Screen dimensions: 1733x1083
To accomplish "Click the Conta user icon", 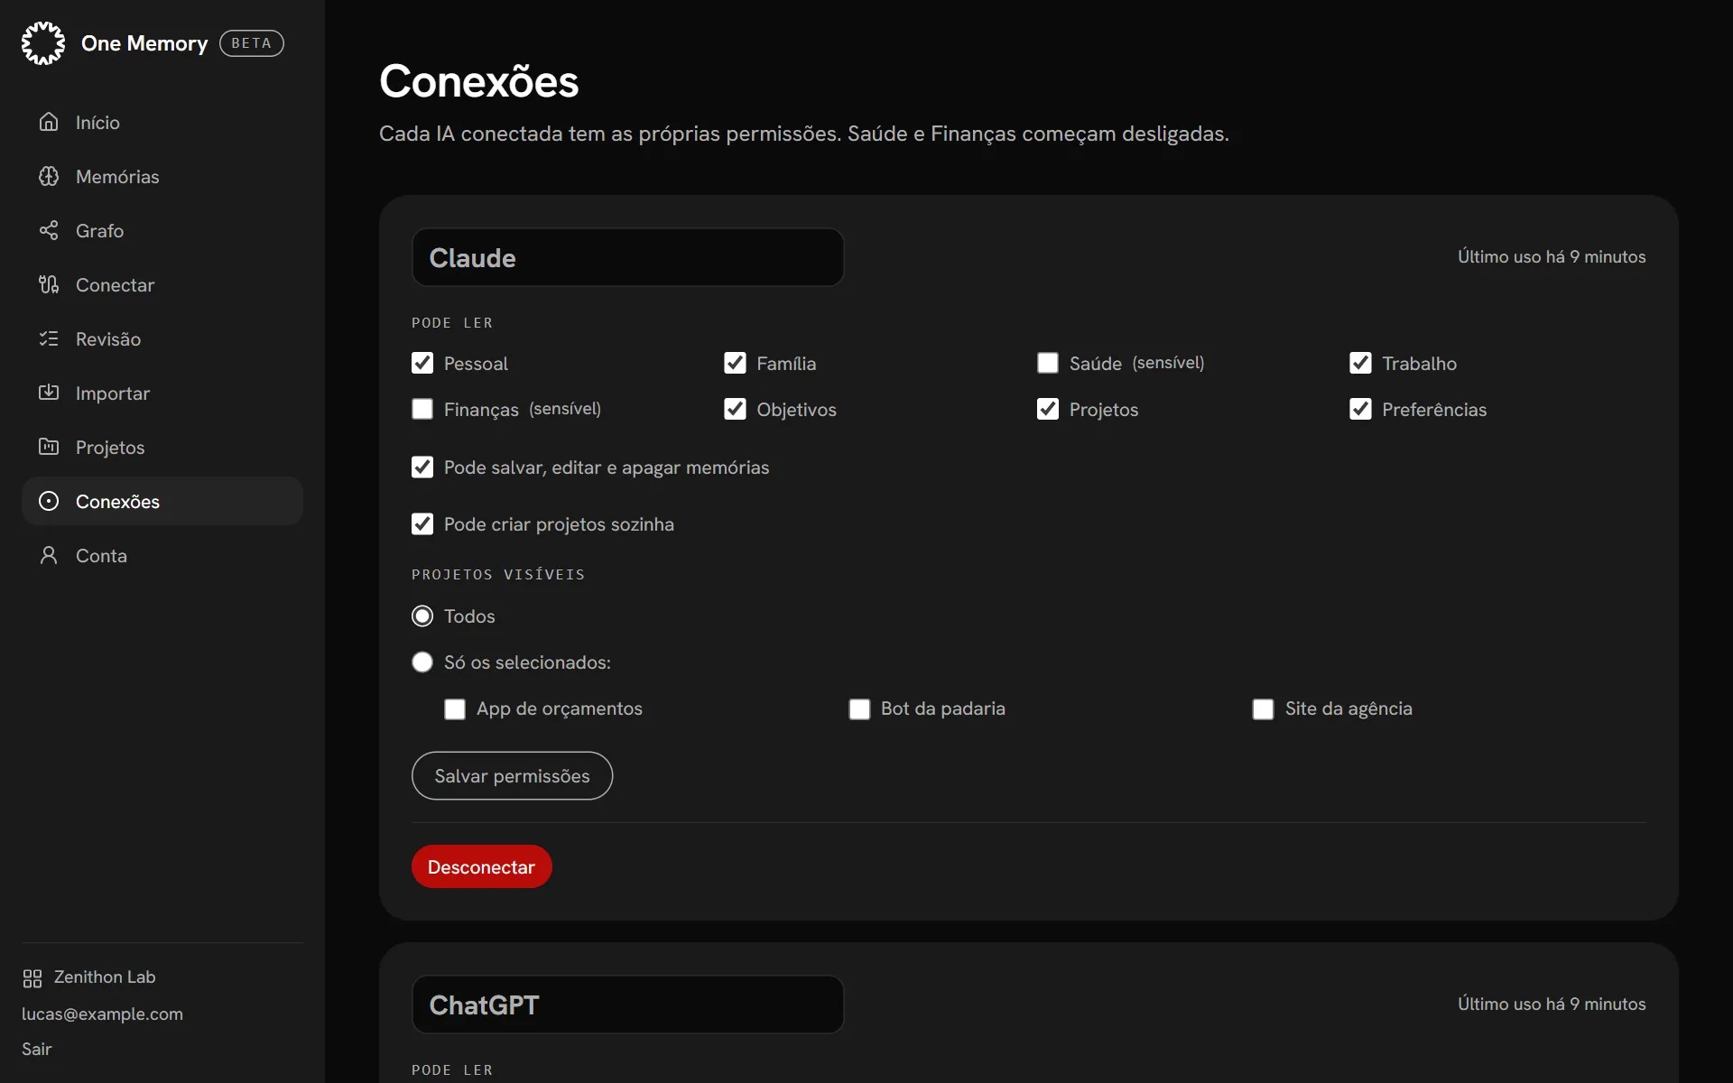I will 49,555.
